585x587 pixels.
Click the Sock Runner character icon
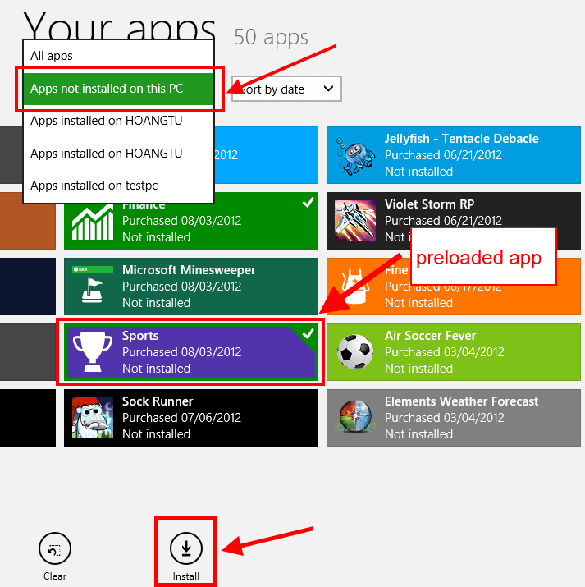coord(93,418)
